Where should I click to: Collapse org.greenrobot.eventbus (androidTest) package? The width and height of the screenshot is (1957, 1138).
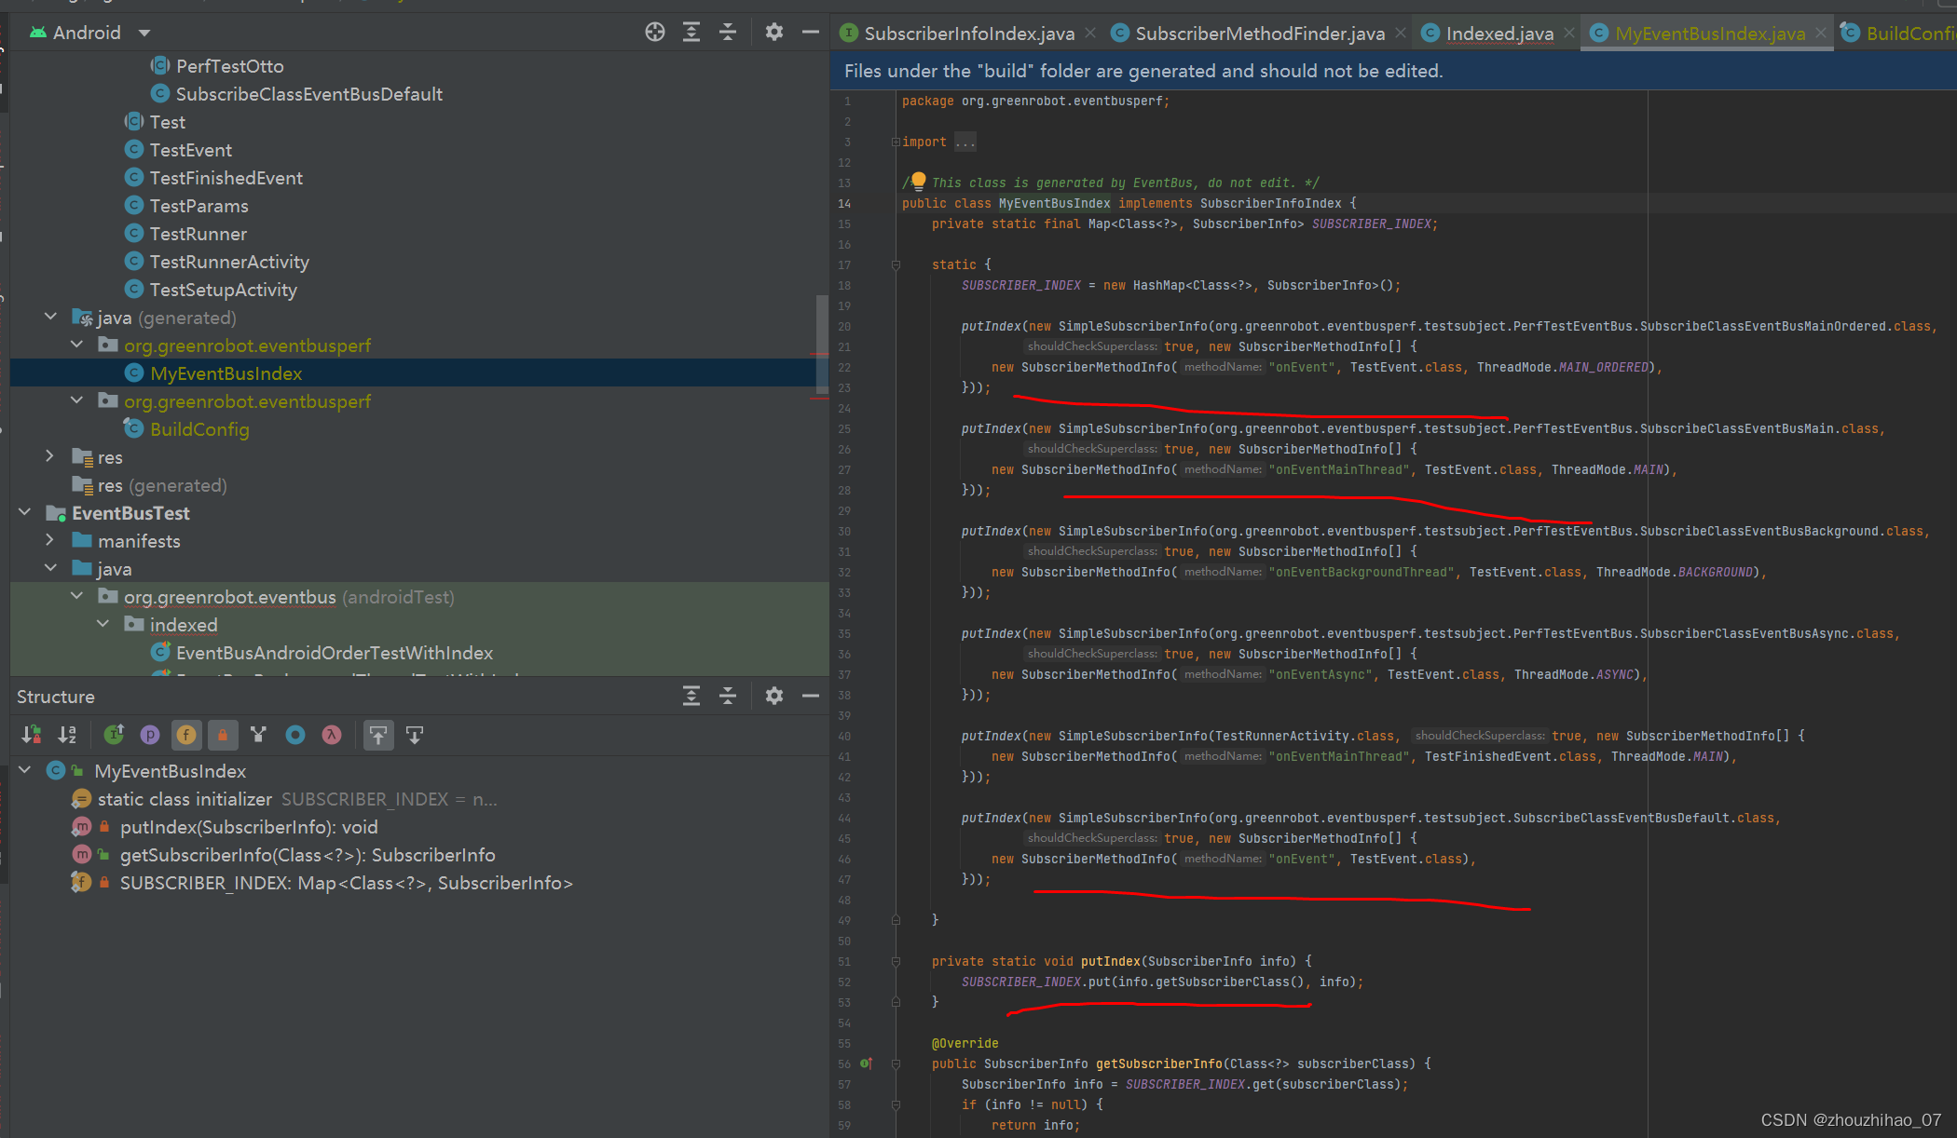click(x=77, y=597)
